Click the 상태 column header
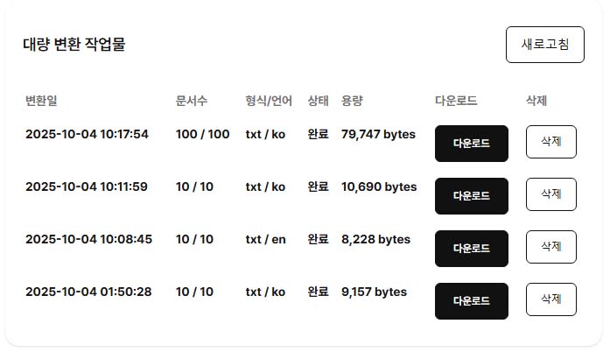610x359 pixels. 318,101
